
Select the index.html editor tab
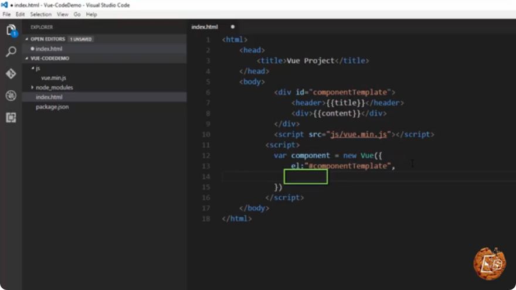[x=205, y=27]
